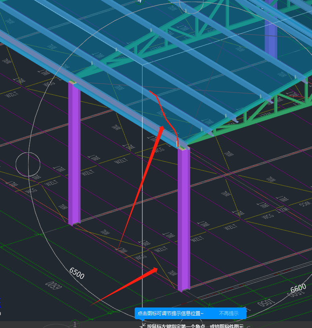Viewport: 312px width, 328px height.
Task: Click the blue hint message "点击图标可调节提示信息位置~"
Action: pos(170,314)
